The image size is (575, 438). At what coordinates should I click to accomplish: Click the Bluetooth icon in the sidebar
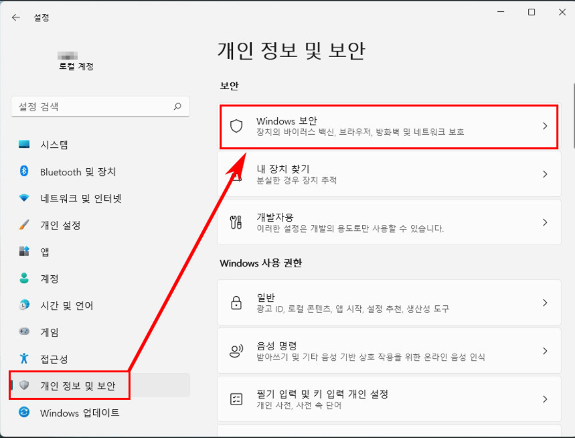24,171
